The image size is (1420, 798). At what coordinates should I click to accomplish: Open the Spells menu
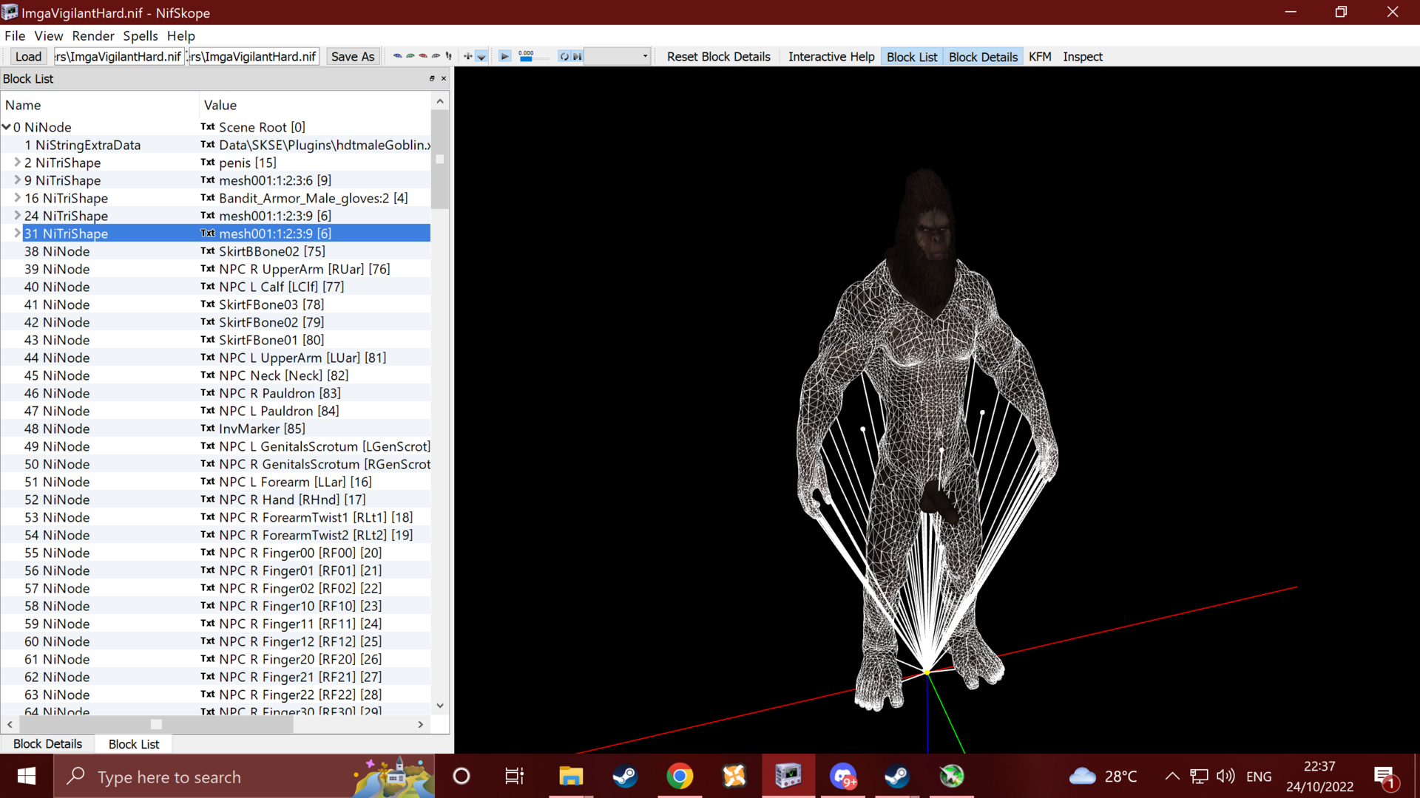click(140, 35)
